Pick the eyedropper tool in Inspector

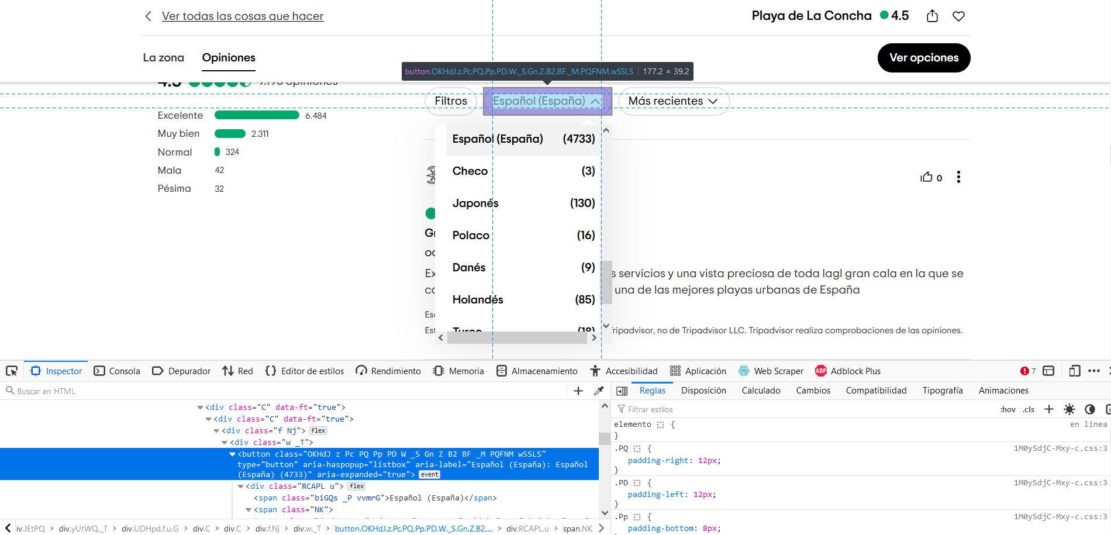[598, 391]
